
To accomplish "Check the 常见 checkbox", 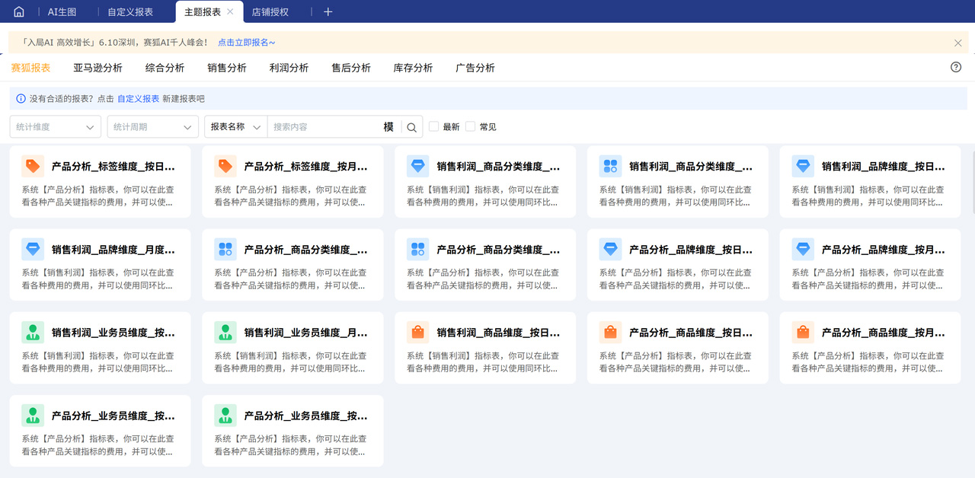I will [x=470, y=126].
